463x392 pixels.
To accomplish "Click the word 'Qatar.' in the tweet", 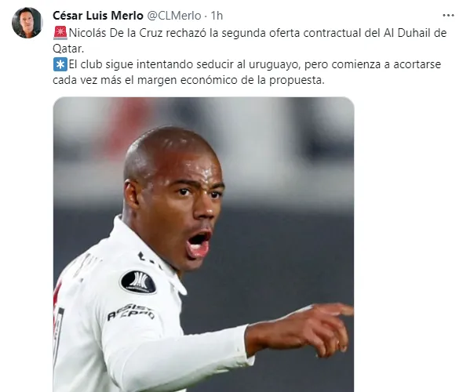I will coord(68,49).
